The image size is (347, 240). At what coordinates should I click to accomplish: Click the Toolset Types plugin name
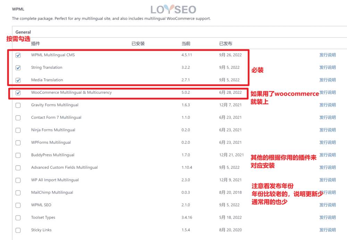coord(43,218)
